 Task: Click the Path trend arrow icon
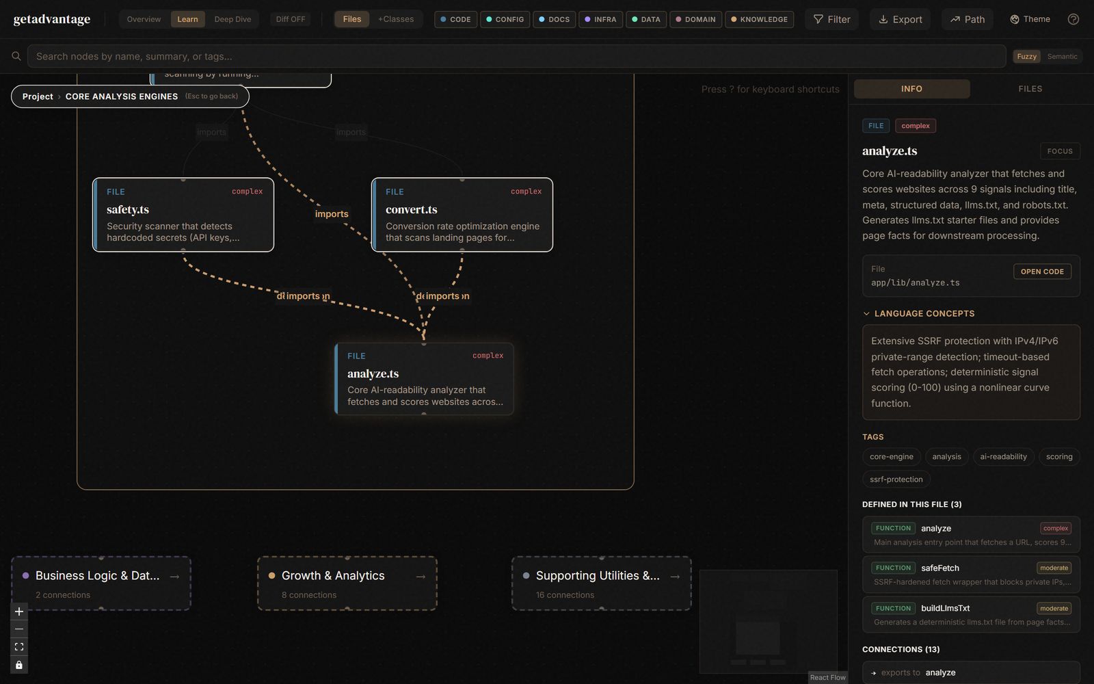tap(955, 19)
